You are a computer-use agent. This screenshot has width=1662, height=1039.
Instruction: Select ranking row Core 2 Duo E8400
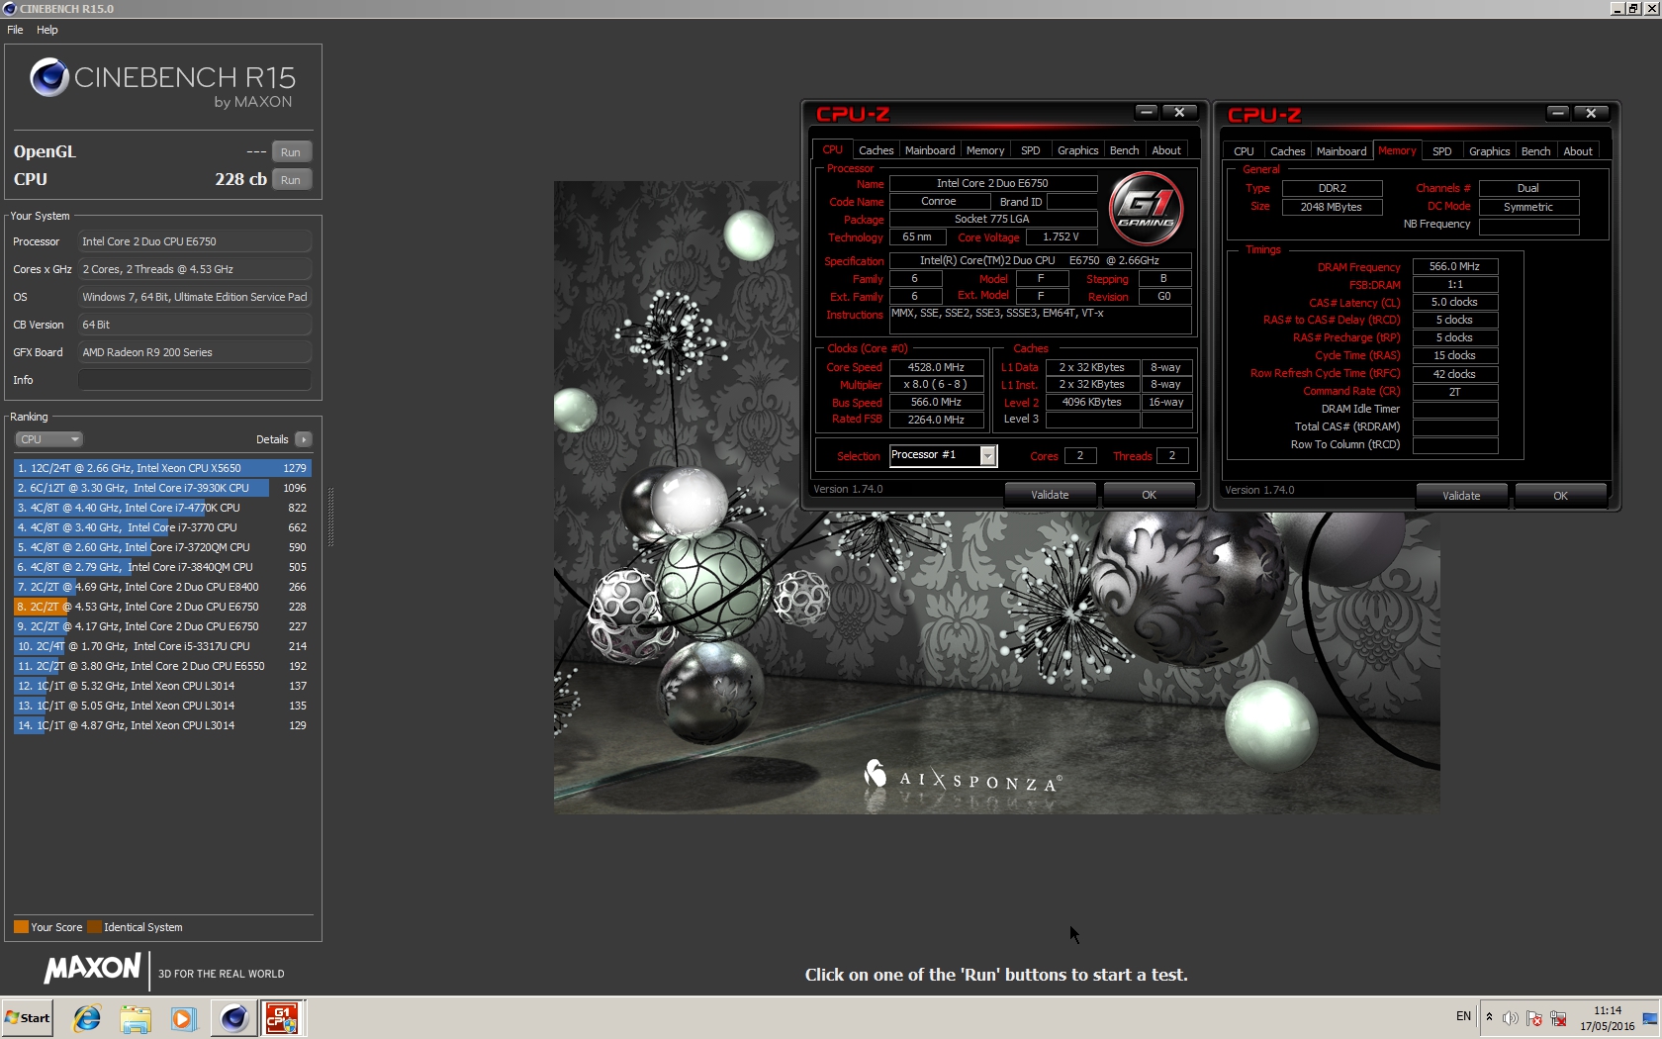click(x=162, y=587)
